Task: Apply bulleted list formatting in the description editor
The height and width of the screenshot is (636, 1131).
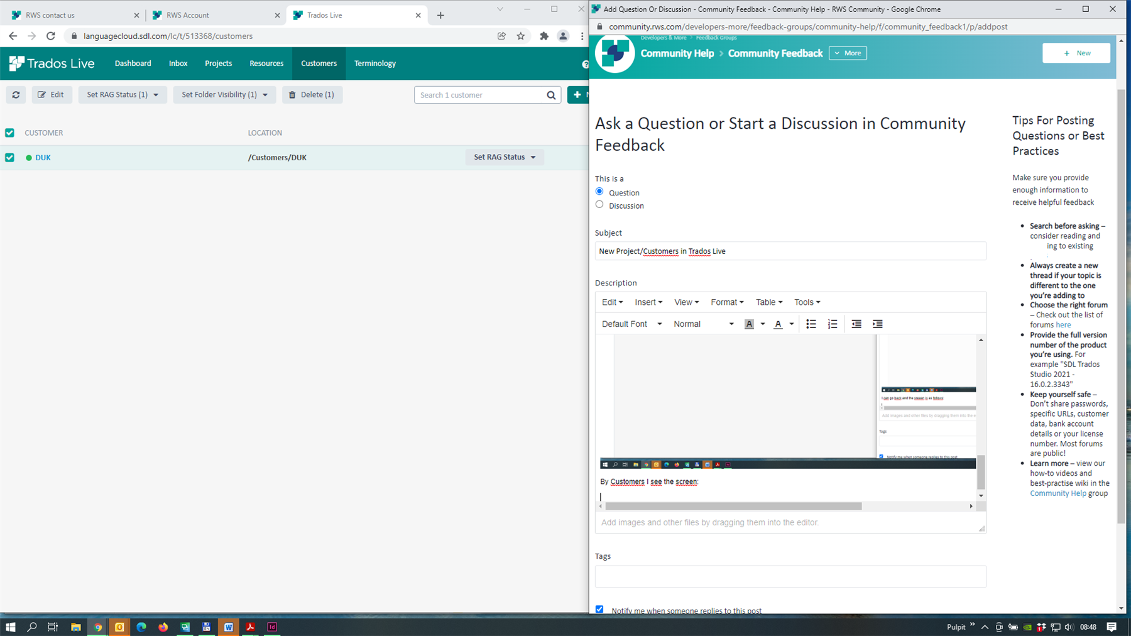Action: pos(811,324)
